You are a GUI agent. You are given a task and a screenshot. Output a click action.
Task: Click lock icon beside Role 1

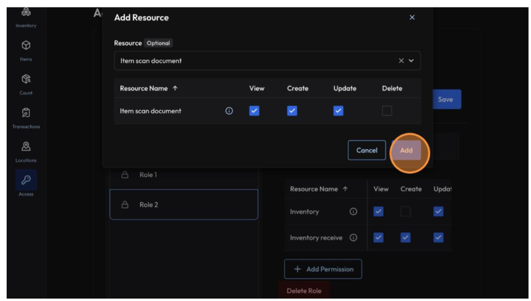(125, 175)
